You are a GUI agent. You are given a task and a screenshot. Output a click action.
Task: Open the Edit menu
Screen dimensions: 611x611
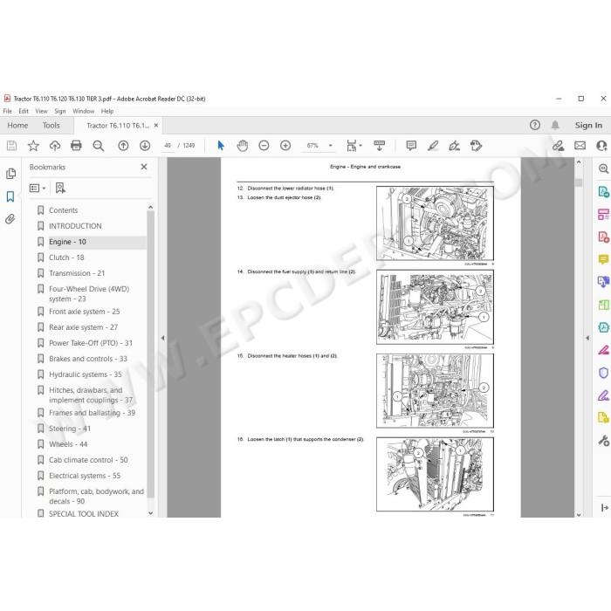pos(24,111)
